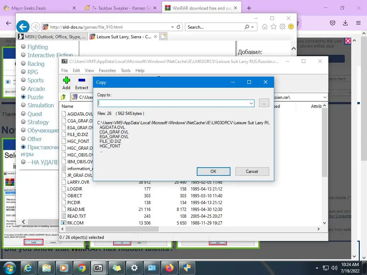Open the 7-Zip Favorites menu
367x275 pixels.
(x=108, y=71)
